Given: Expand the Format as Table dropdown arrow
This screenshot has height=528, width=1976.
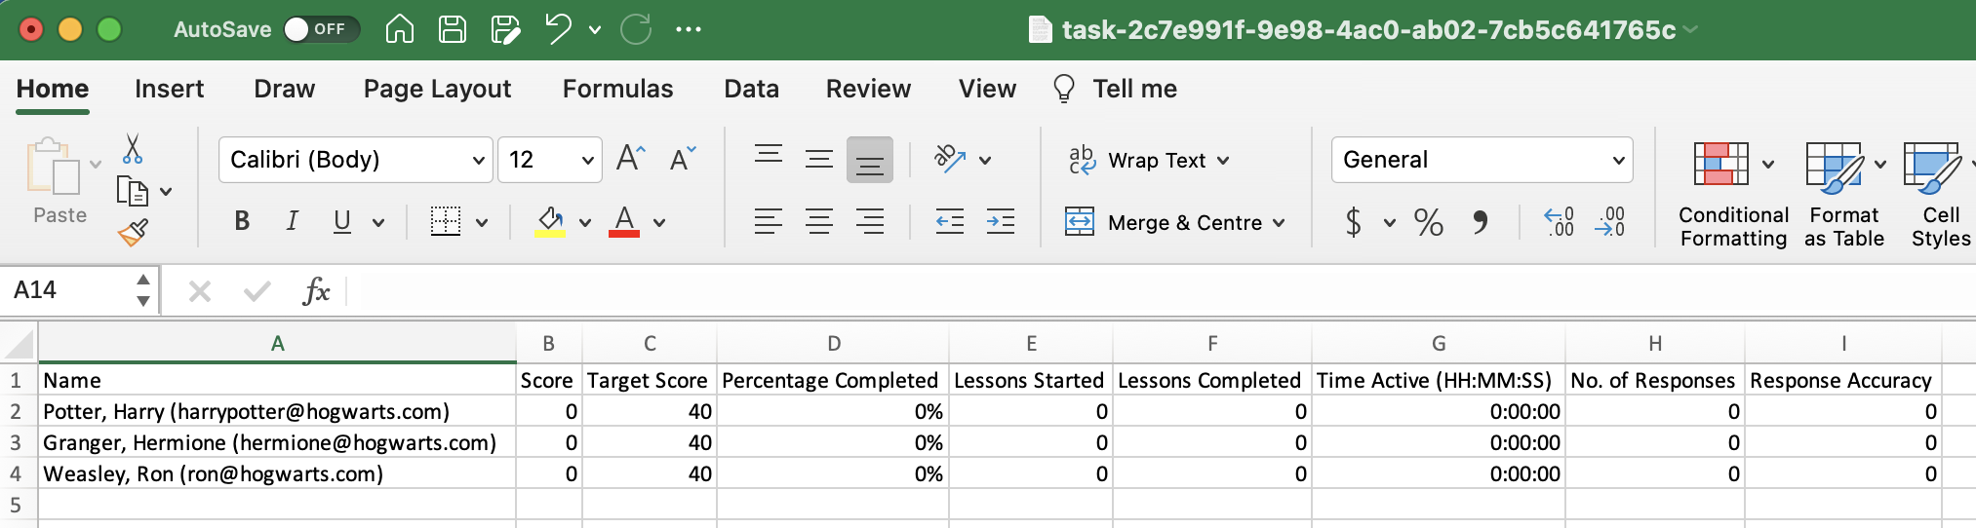Looking at the screenshot, I should tap(1880, 164).
